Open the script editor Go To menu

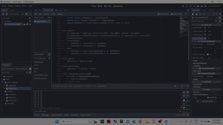(53, 14)
